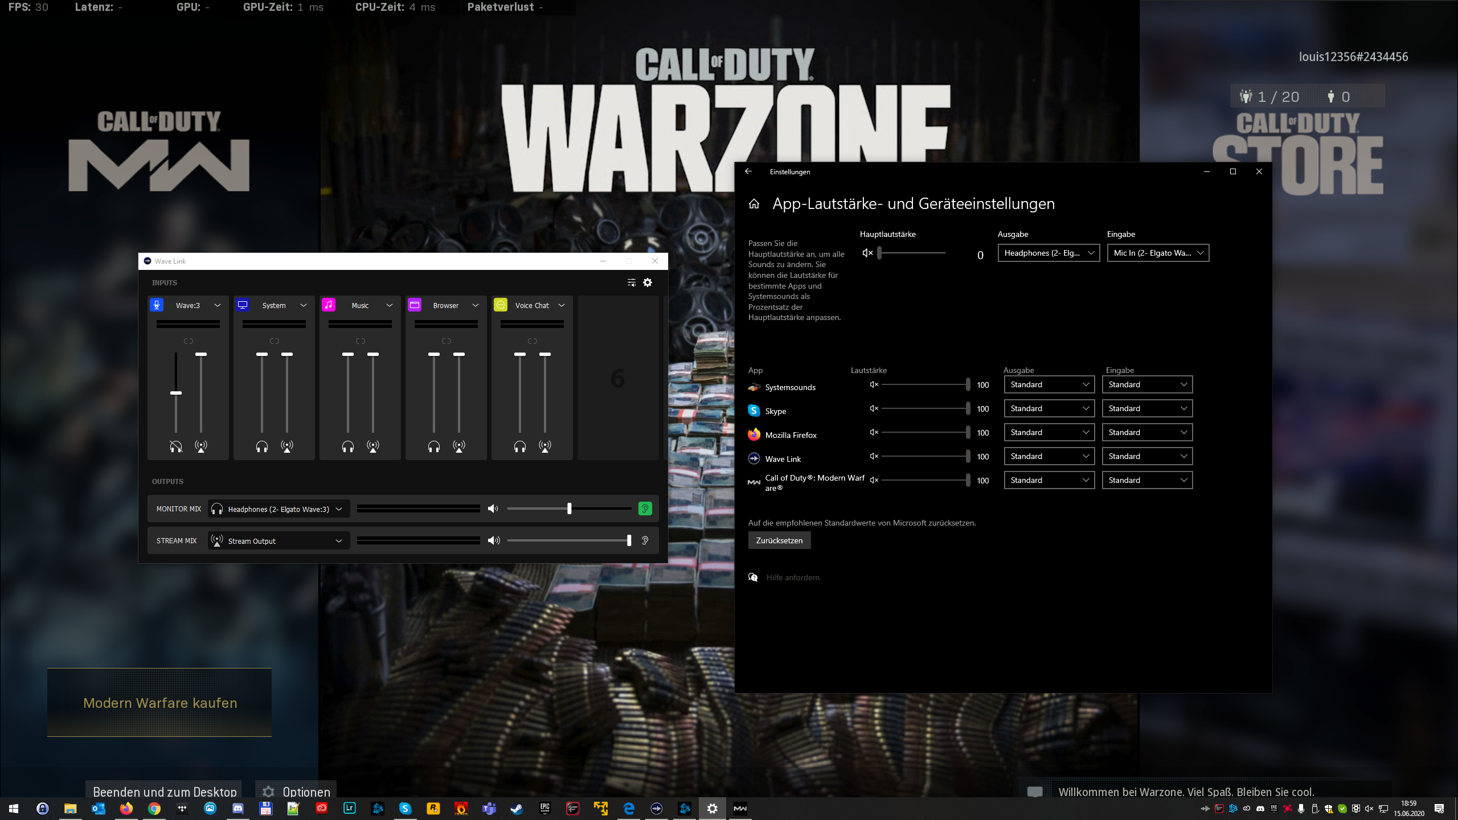Mute the Monitor Mix speaker icon

[x=493, y=509]
